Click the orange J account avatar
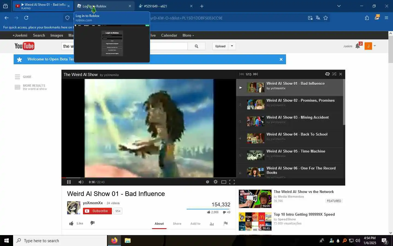Screen dimensions: 393x246 [x=368, y=46]
